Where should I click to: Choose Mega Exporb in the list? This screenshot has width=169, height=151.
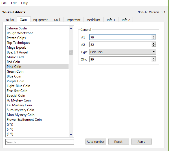(37, 48)
